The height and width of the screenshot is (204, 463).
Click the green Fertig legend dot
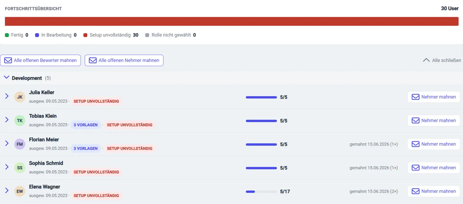tap(7, 35)
